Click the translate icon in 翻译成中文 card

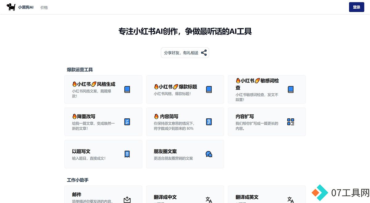pos(209,200)
